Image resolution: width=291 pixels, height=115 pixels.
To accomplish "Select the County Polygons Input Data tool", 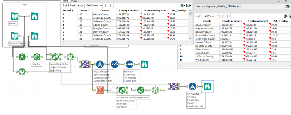I will (15, 36).
